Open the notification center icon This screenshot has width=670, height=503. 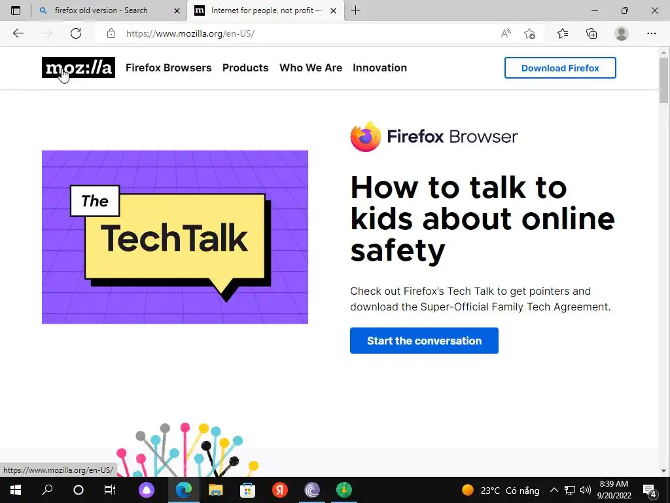pyautogui.click(x=650, y=491)
